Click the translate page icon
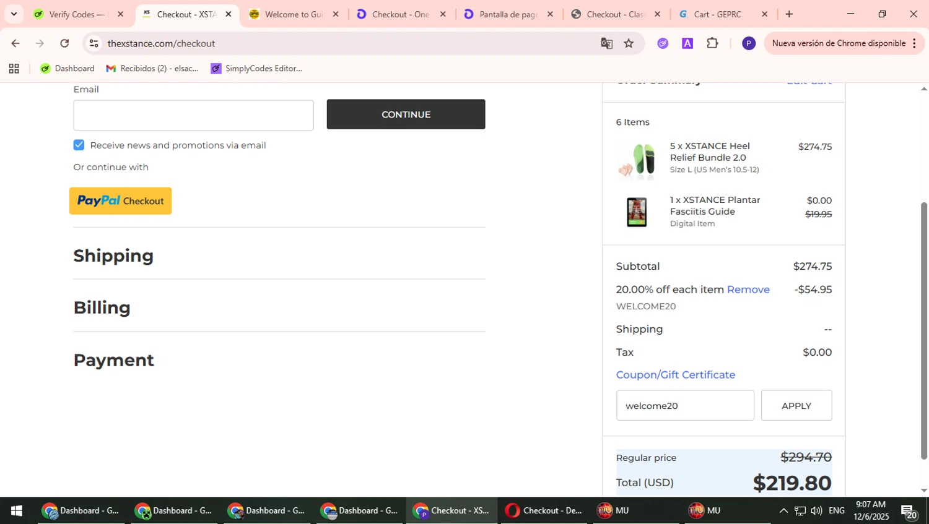 (606, 43)
